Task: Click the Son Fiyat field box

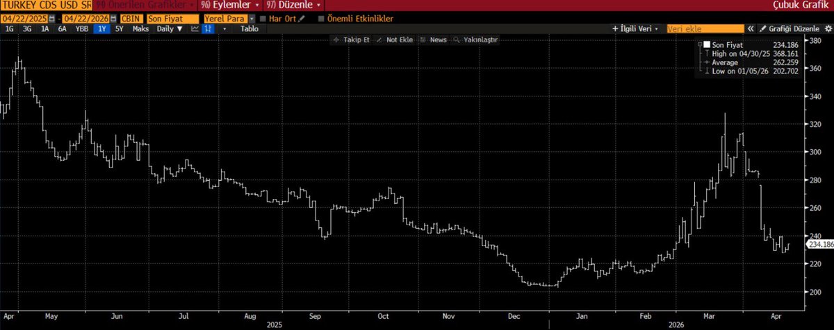Action: (x=174, y=19)
